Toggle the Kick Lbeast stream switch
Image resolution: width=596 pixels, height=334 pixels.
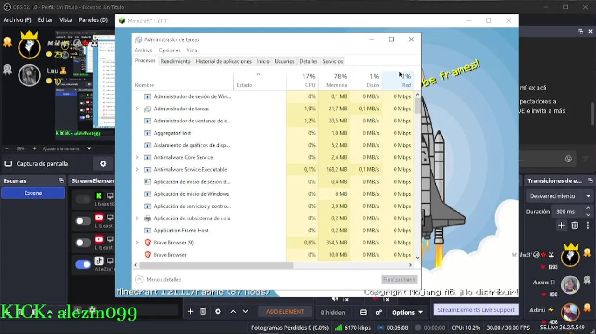pos(83,199)
